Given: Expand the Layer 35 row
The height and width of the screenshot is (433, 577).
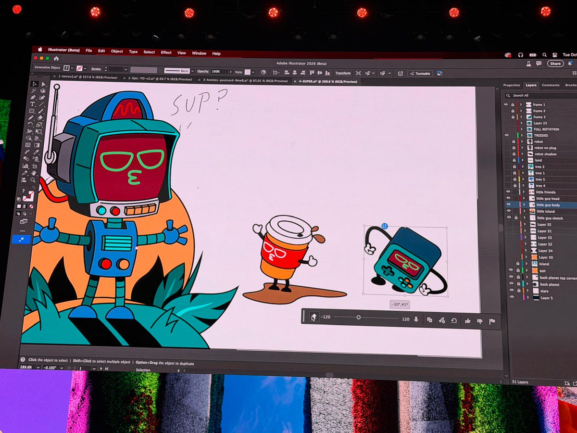Looking at the screenshot, I should [x=526, y=225].
